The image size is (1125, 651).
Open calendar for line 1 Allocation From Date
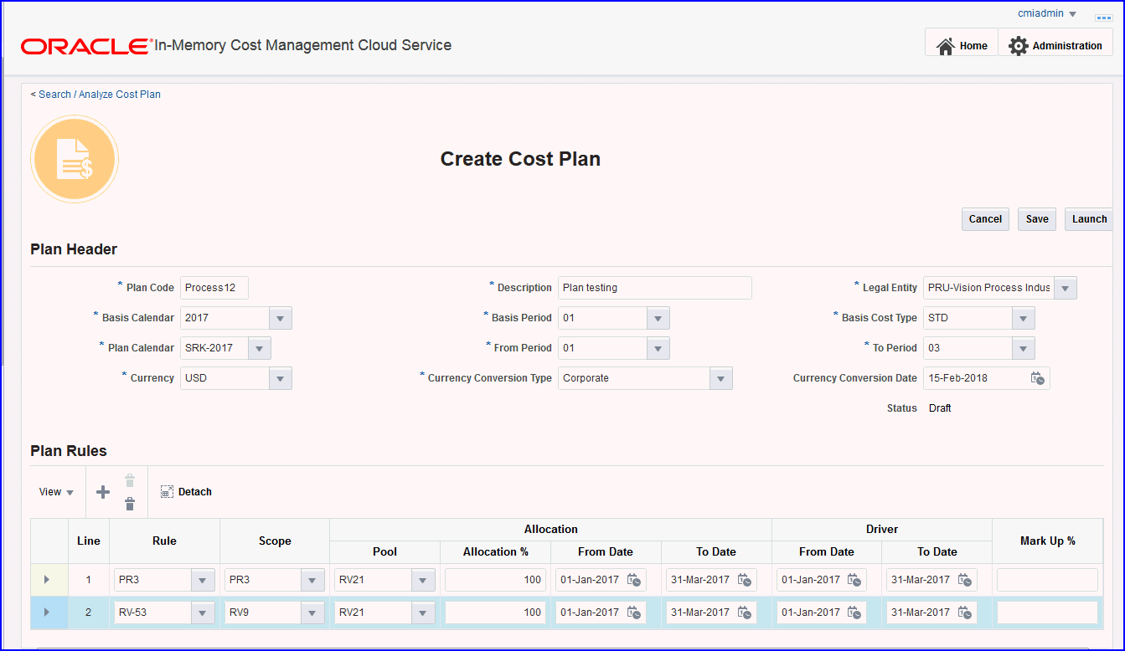(634, 580)
